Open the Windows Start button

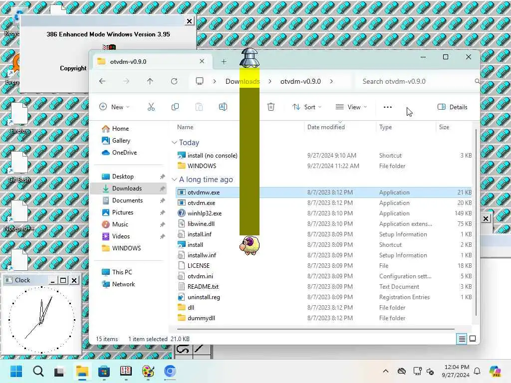tap(16, 371)
